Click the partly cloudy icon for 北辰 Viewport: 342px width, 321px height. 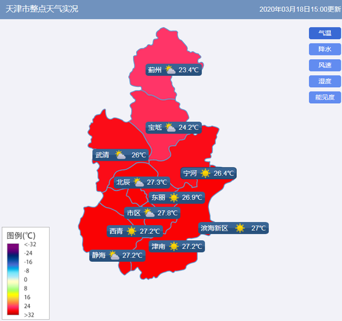click(x=139, y=182)
